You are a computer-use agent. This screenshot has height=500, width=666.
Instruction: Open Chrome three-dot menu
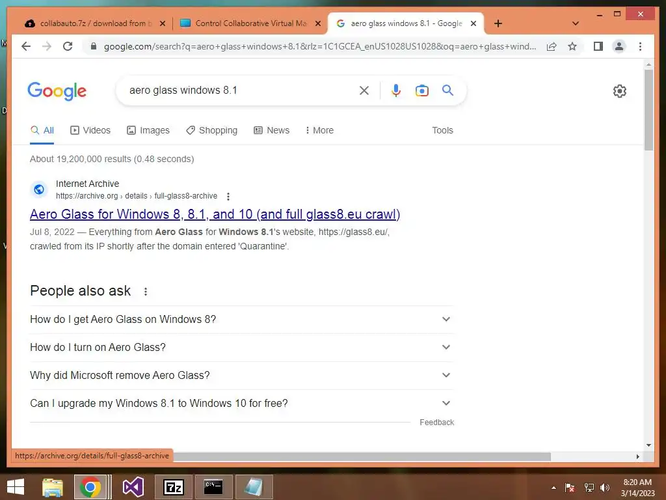640,46
